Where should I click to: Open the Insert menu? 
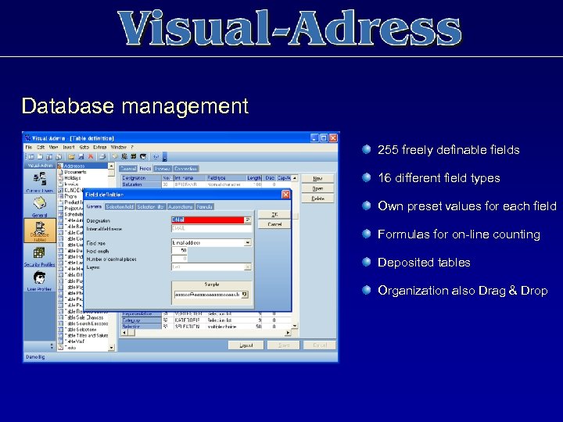(69, 147)
